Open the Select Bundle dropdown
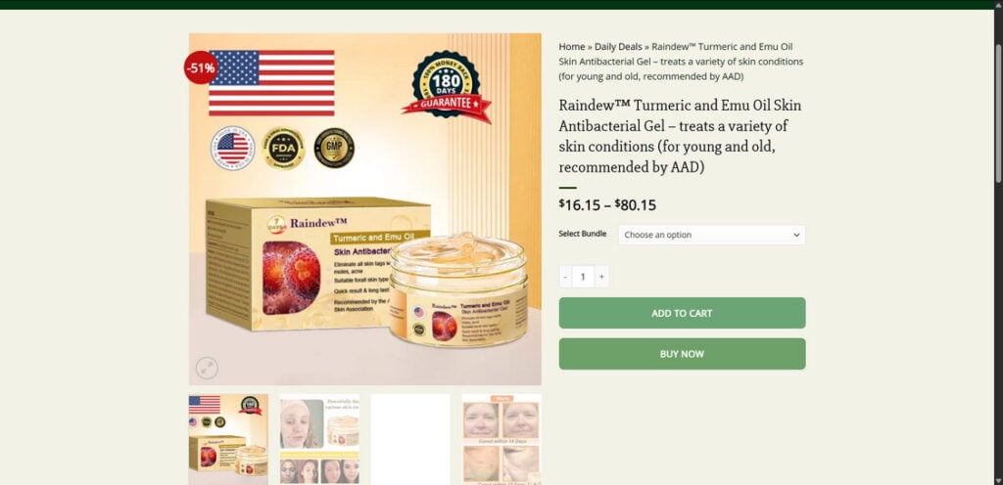 (x=711, y=235)
